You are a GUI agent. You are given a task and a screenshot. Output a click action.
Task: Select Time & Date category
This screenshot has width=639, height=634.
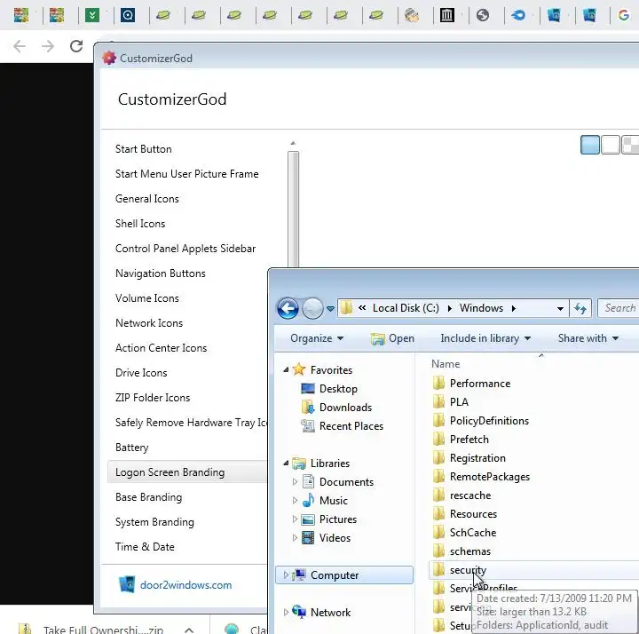coord(145,547)
